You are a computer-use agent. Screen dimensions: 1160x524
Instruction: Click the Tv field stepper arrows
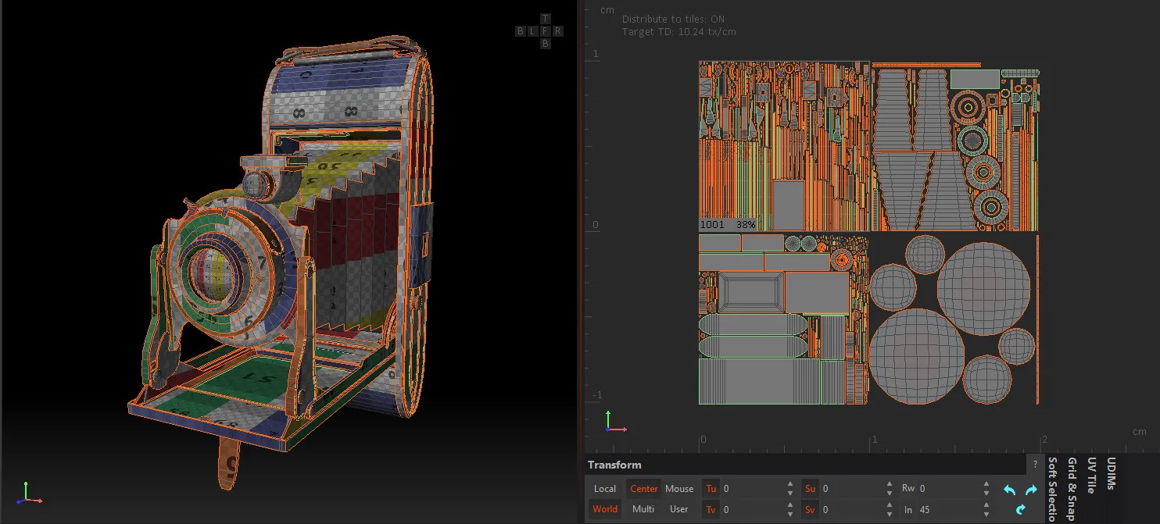pyautogui.click(x=792, y=509)
